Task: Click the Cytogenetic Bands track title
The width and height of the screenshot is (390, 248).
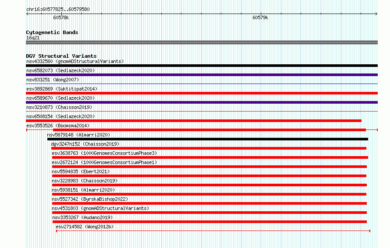Action: click(x=52, y=32)
